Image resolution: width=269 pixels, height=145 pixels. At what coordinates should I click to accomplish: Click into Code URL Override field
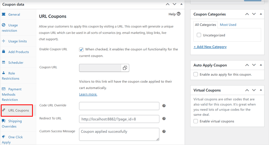(x=119, y=106)
